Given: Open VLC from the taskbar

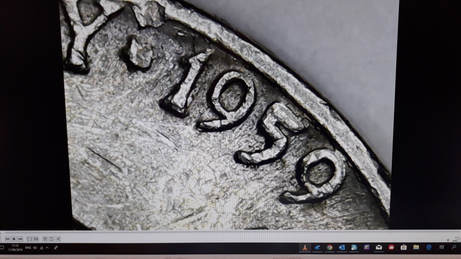Looking at the screenshot, I should point(305,247).
